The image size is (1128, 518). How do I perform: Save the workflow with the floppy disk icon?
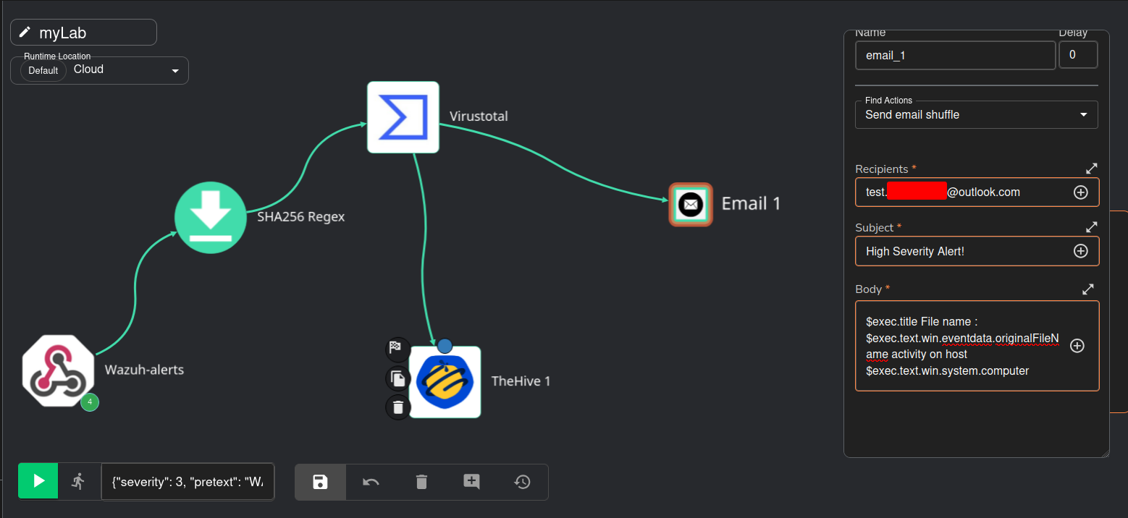point(320,482)
